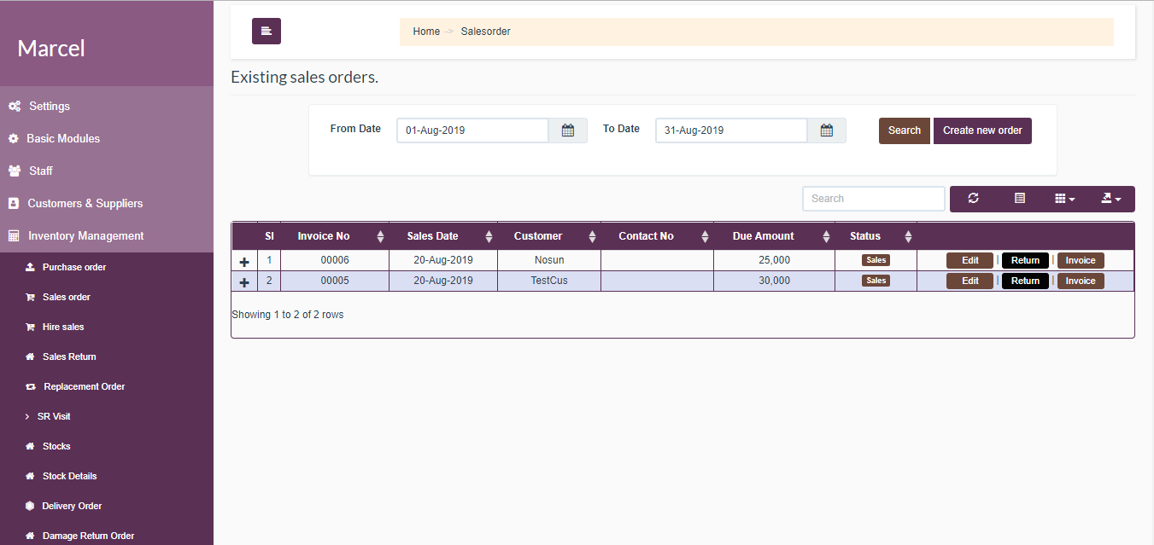Select Delivery Order in sidebar
The width and height of the screenshot is (1154, 545).
[x=73, y=505]
